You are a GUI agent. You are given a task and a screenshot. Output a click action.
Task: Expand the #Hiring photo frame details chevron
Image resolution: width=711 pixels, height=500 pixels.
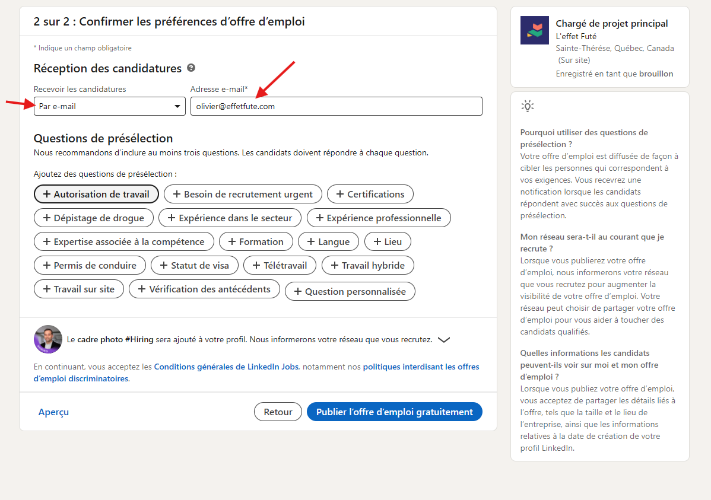click(x=443, y=340)
